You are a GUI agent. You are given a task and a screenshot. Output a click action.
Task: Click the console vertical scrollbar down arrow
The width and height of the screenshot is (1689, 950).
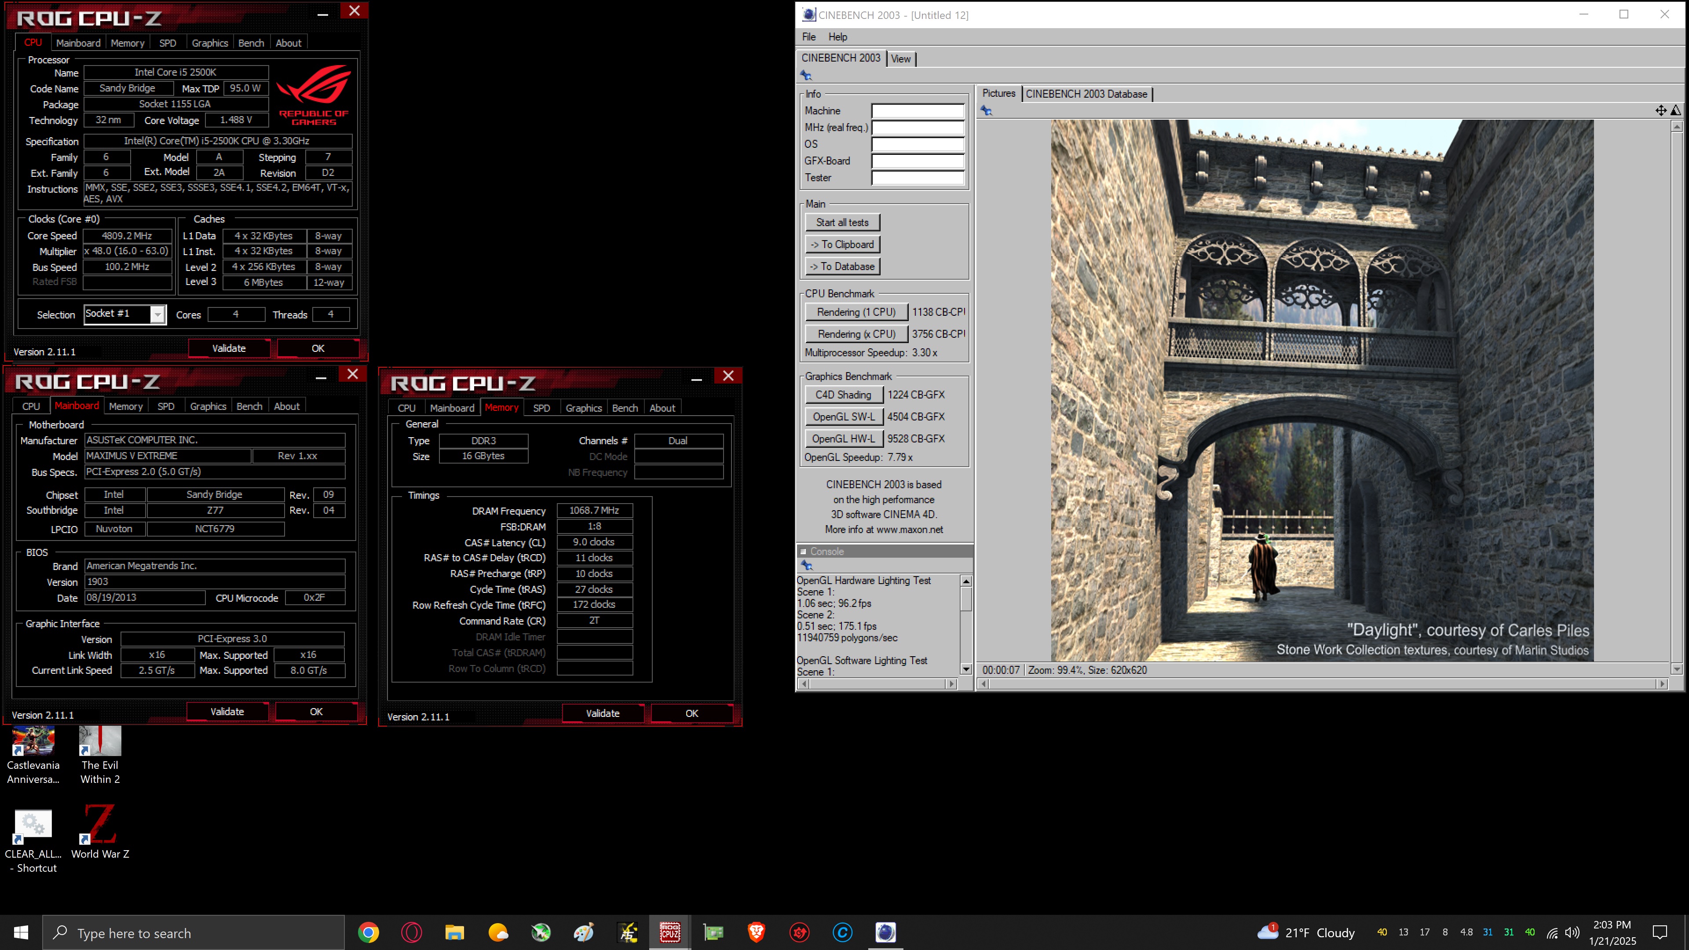coord(965,669)
